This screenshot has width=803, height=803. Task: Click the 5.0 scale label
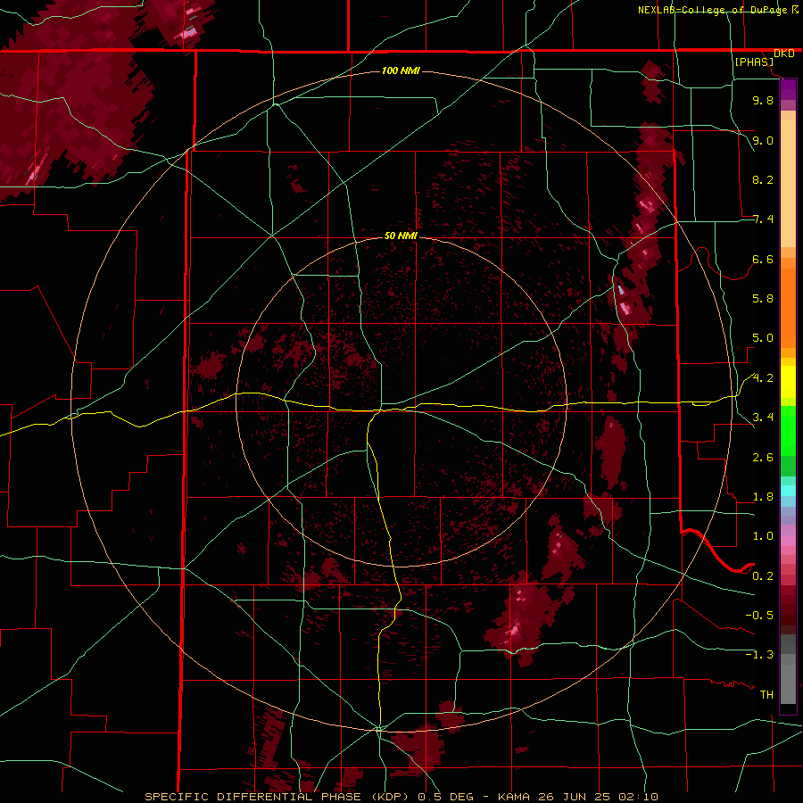click(x=763, y=338)
